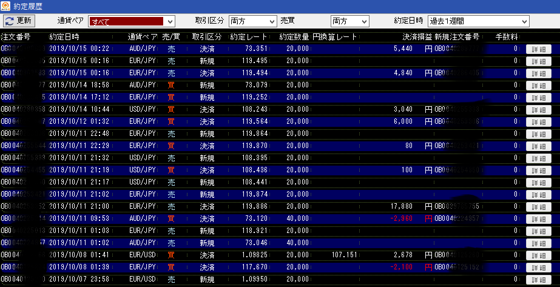This screenshot has width=560, height=287.
Task: Click the 約定数量 column header
Action: click(294, 37)
